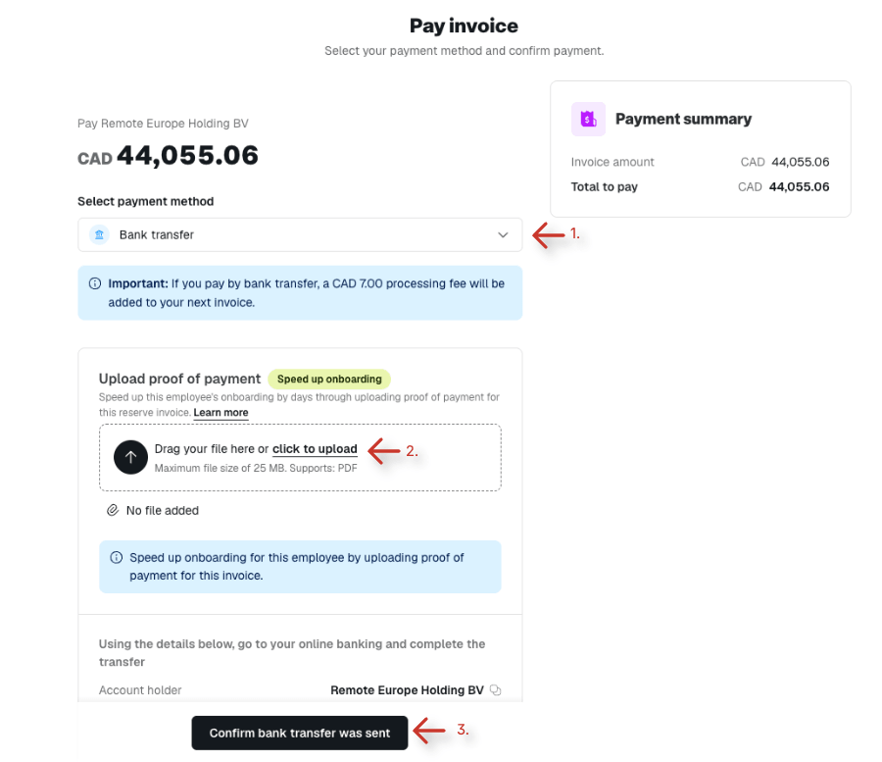Screen dimensions: 882x762
Task: Click the Total to pay amount value
Action: coord(784,187)
